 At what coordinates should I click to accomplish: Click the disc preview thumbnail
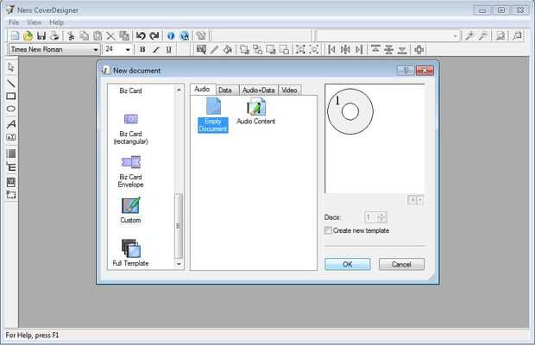(350, 111)
